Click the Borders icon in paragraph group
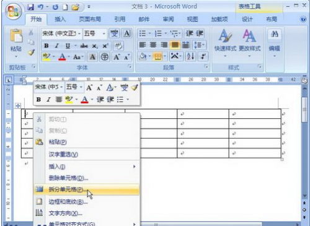 pyautogui.click(x=158, y=56)
